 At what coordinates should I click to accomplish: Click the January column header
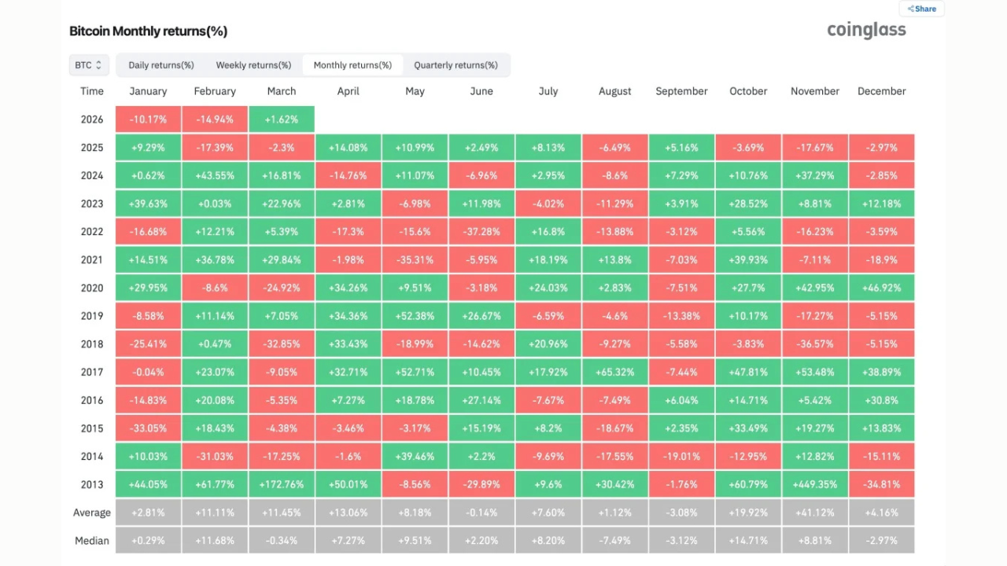tap(148, 91)
